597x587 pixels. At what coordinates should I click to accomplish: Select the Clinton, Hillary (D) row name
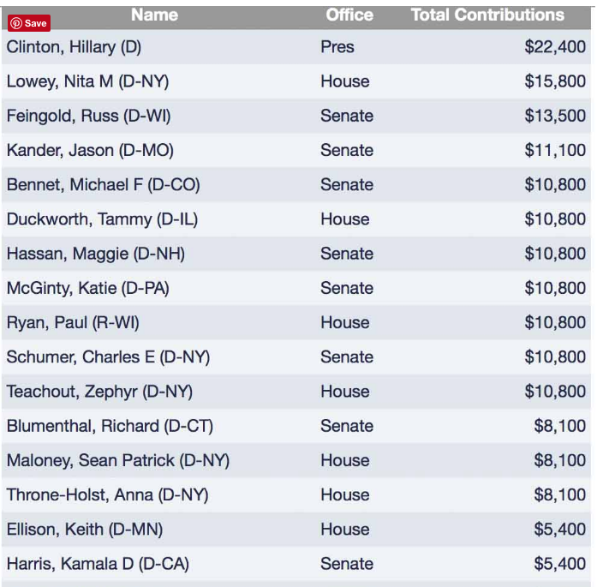pos(74,47)
